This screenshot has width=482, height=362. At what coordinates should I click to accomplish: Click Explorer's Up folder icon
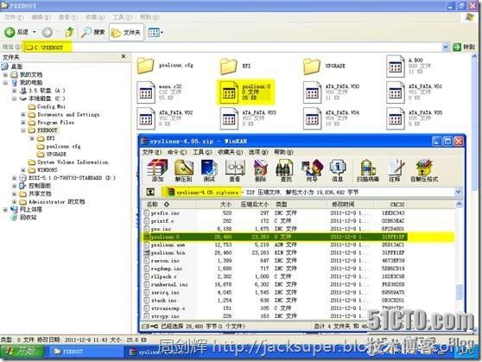point(70,32)
